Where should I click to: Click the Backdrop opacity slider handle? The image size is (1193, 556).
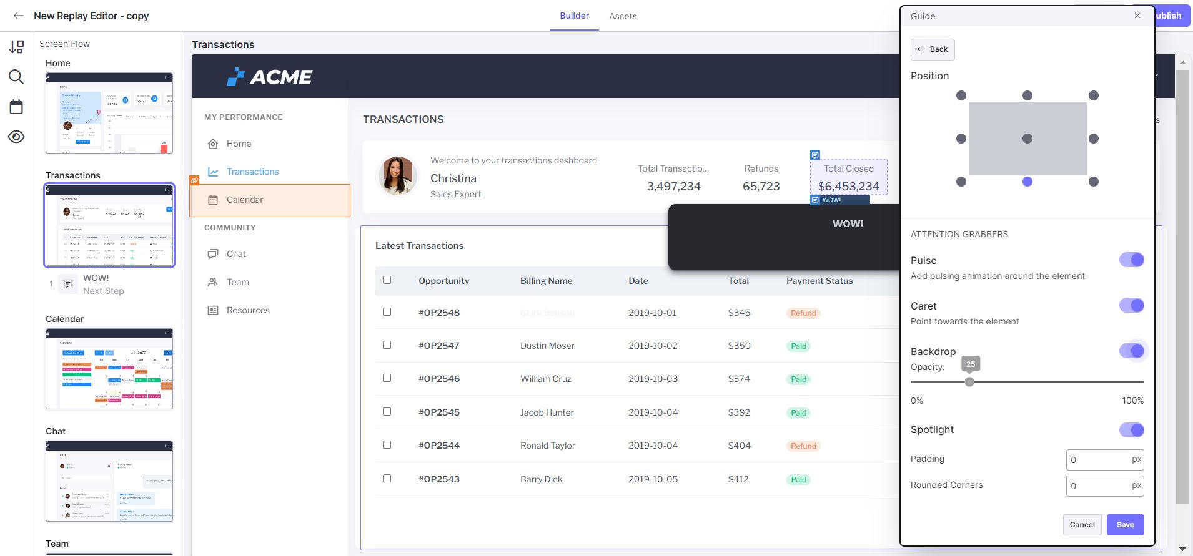click(969, 382)
